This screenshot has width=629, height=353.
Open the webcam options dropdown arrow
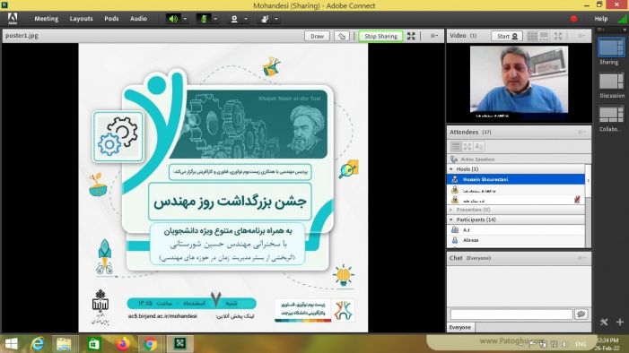click(x=246, y=19)
